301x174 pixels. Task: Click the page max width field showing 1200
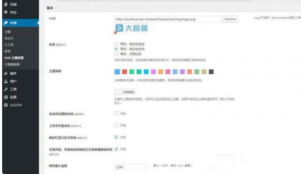pyautogui.click(x=131, y=167)
